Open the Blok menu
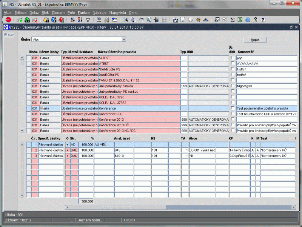The width and height of the screenshot is (302, 227). point(45,13)
